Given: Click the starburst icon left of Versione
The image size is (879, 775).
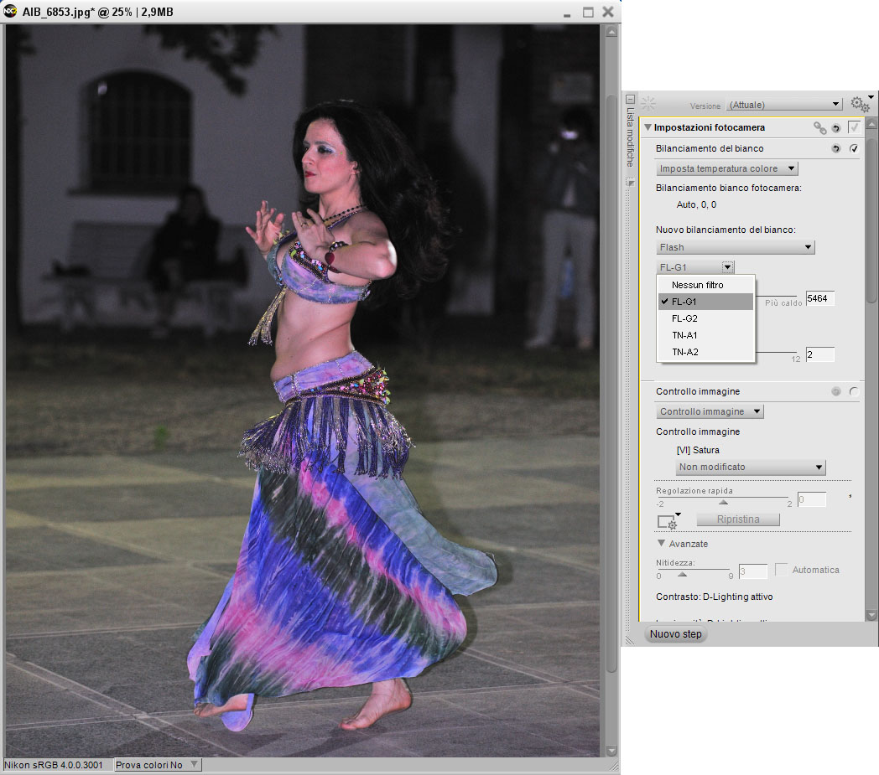Looking at the screenshot, I should click(x=648, y=104).
